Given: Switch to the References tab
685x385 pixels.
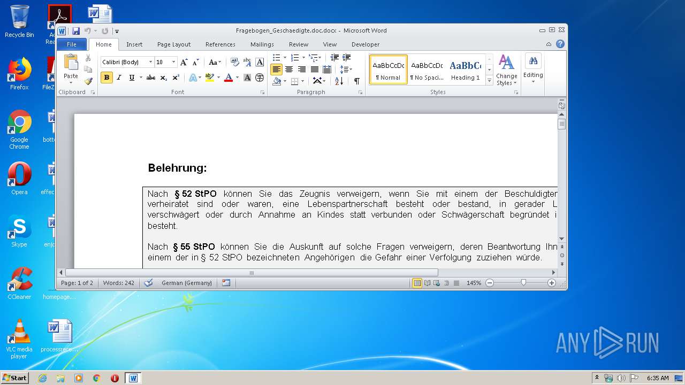Looking at the screenshot, I should [x=220, y=44].
